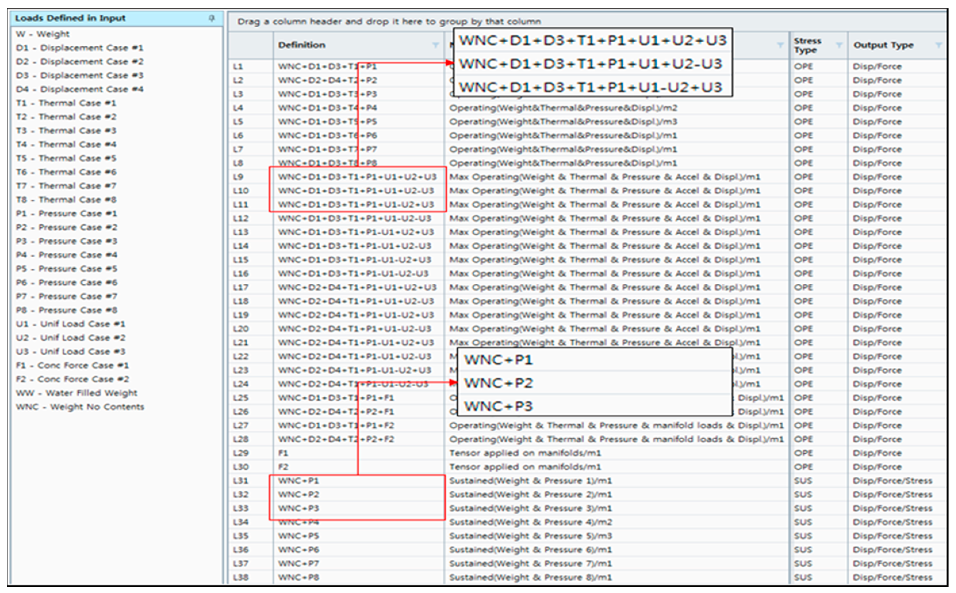Click L29 definition cell F1
The image size is (956, 593).
(283, 453)
